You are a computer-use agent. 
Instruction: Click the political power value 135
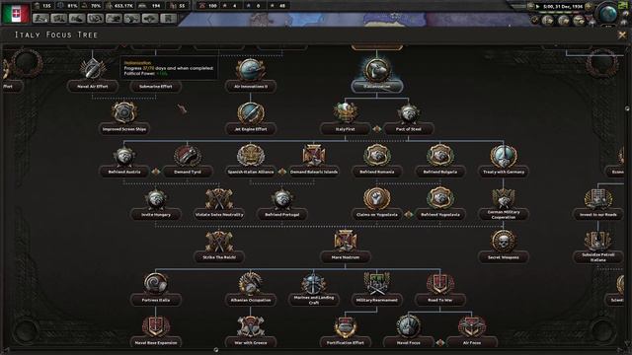pos(46,6)
